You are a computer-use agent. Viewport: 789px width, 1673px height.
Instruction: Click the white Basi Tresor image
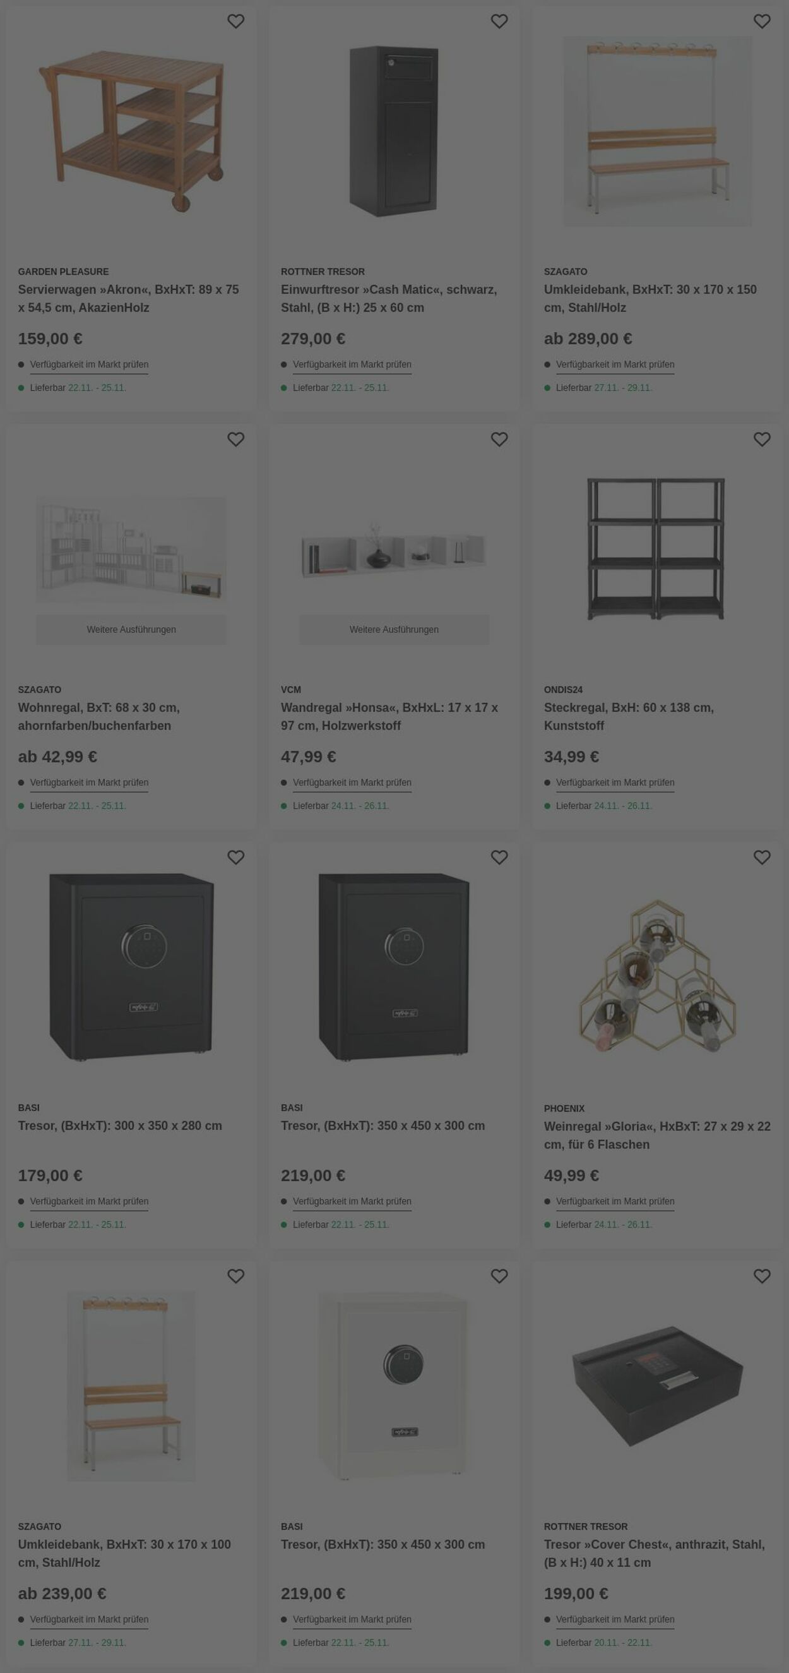coord(394,1386)
